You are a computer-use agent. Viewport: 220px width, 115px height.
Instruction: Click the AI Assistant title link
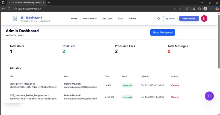[31, 18]
